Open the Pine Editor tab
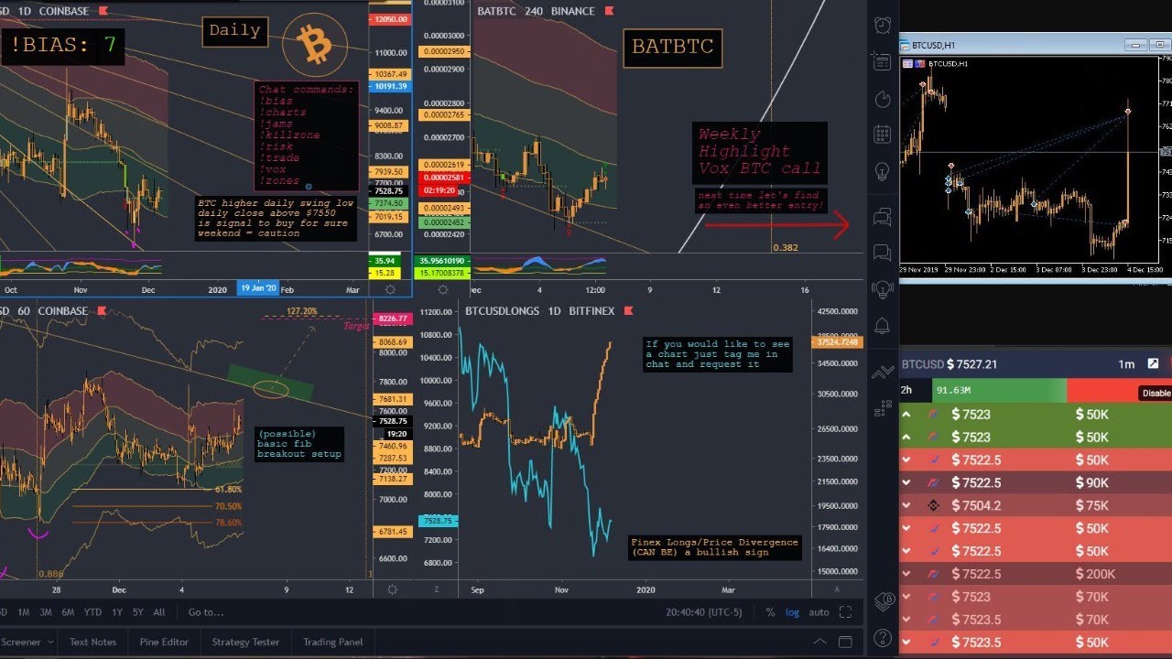Screen dimensions: 1172x659 [x=164, y=642]
